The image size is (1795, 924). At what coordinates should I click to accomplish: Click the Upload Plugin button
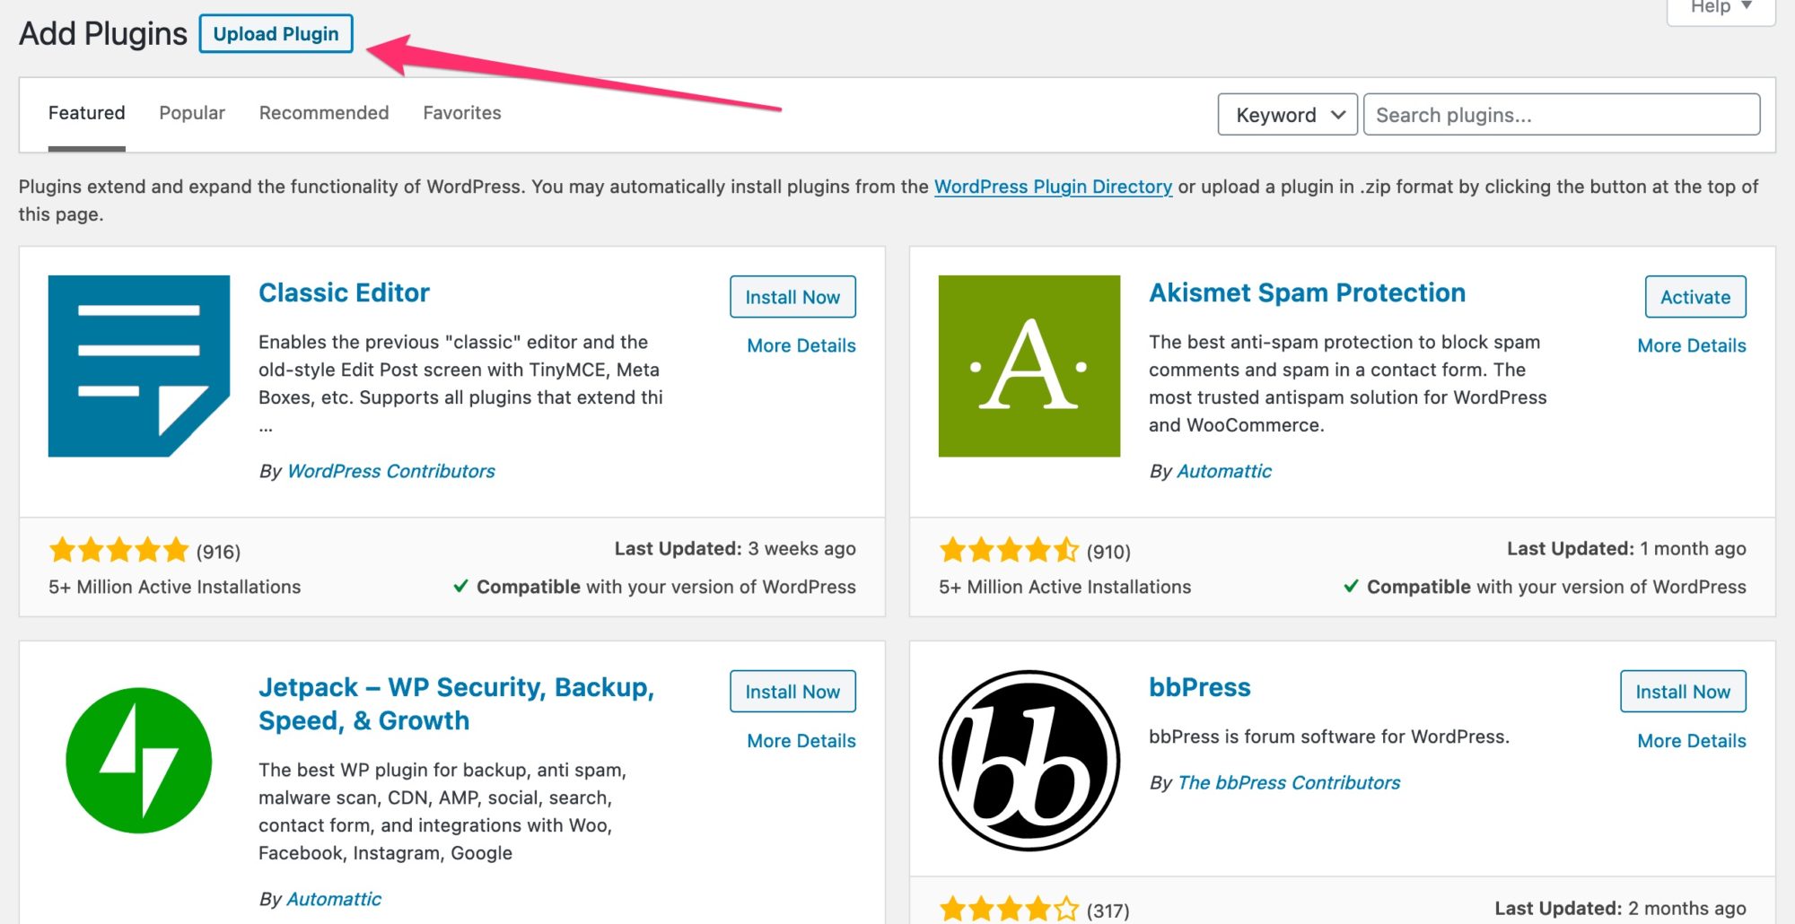click(276, 34)
